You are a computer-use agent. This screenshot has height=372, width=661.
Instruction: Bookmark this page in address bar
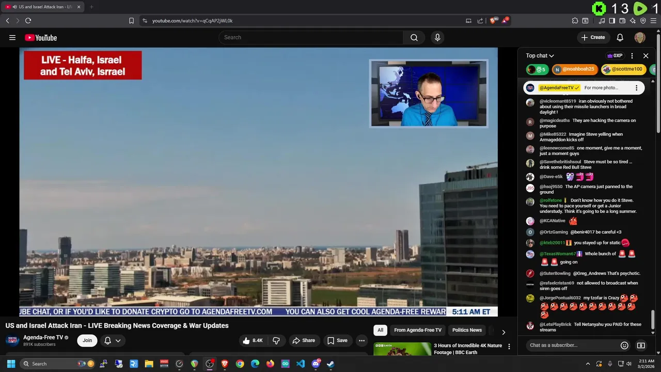[131, 21]
